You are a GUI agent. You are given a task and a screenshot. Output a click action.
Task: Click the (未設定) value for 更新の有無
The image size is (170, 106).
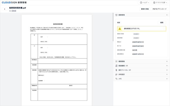pos(136,34)
